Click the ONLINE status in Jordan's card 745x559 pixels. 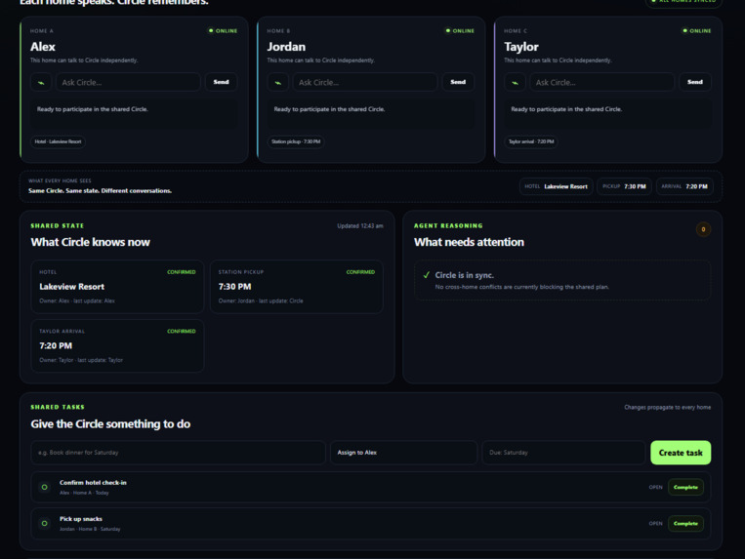(460, 31)
